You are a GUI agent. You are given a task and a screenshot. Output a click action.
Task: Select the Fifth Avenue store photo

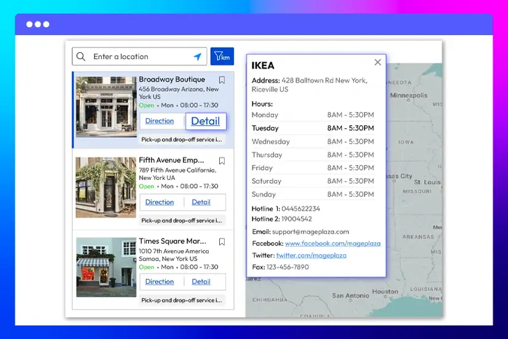click(106, 187)
